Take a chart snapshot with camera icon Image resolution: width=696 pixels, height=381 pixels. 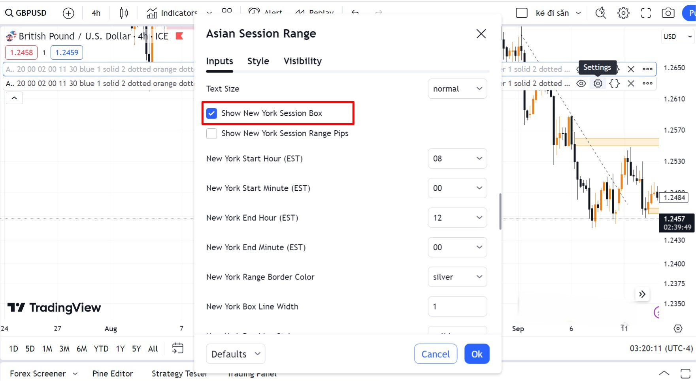tap(668, 13)
